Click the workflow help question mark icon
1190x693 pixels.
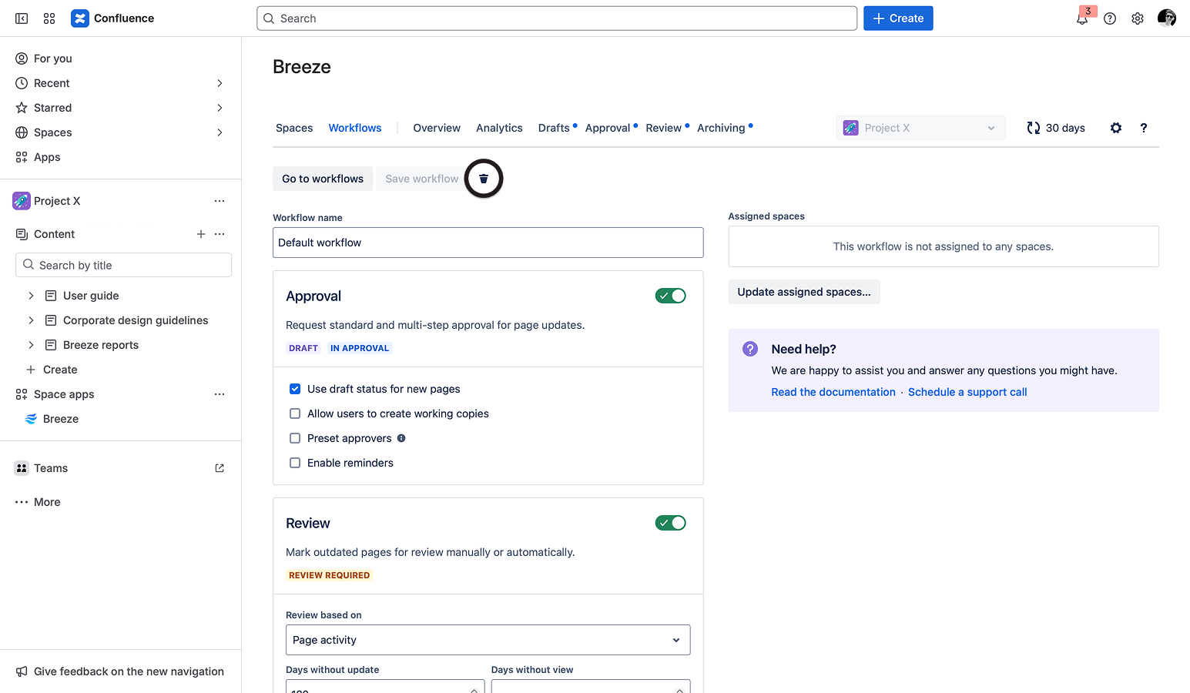1143,128
